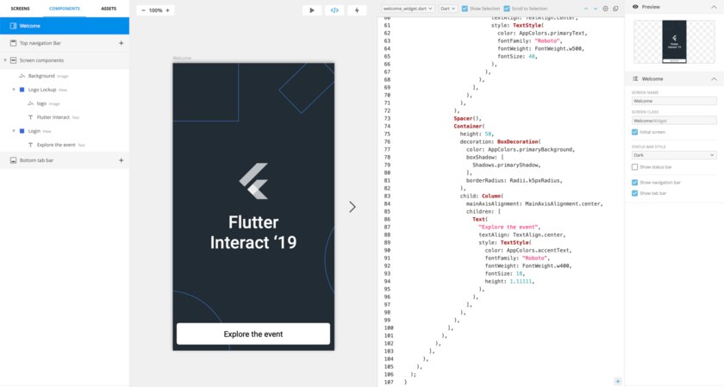Click the Background image layer icon

coord(22,76)
